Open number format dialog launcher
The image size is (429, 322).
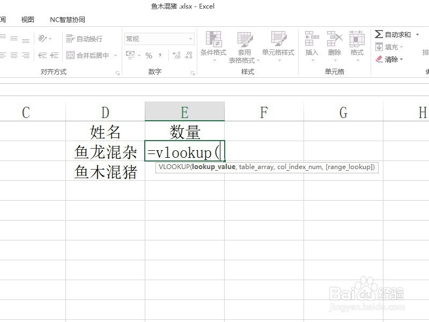click(x=193, y=73)
